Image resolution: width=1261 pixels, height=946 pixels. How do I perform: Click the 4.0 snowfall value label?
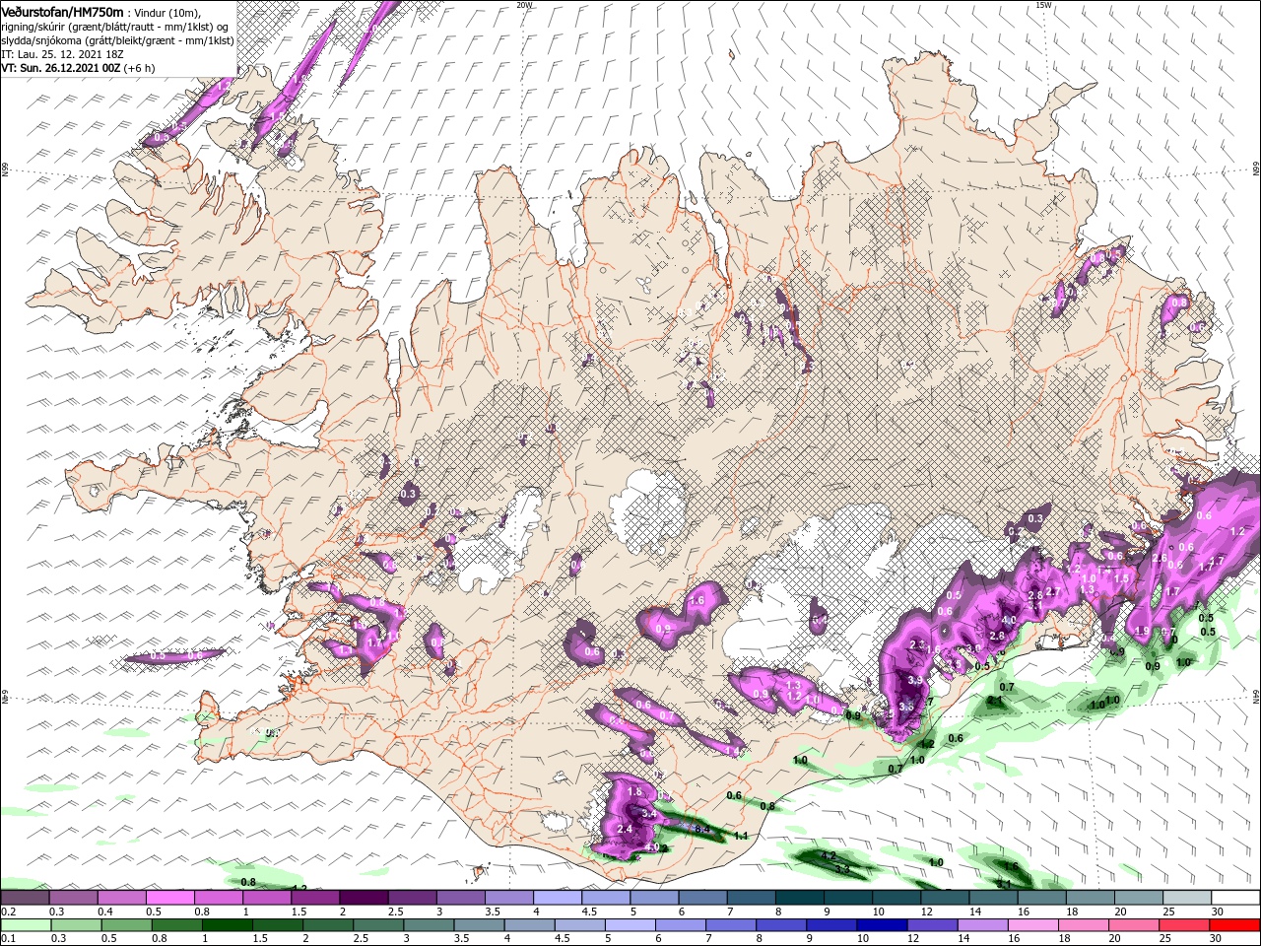click(x=1009, y=620)
